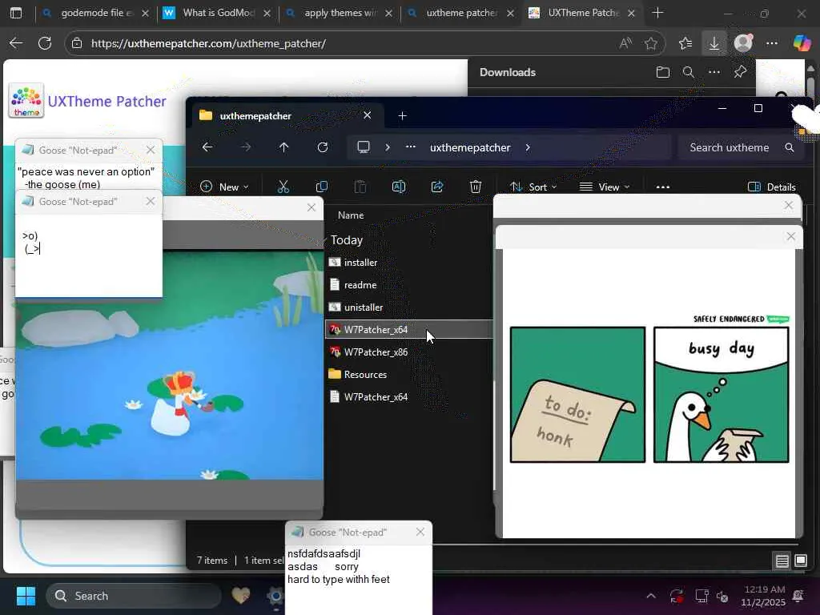Click the Cut scissors icon in Explorer toolbar
This screenshot has height=615, width=820.
[x=283, y=187]
